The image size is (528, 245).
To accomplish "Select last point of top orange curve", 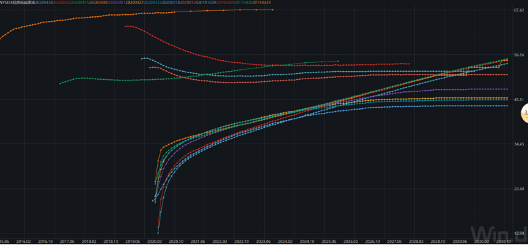I will (x=272, y=9).
